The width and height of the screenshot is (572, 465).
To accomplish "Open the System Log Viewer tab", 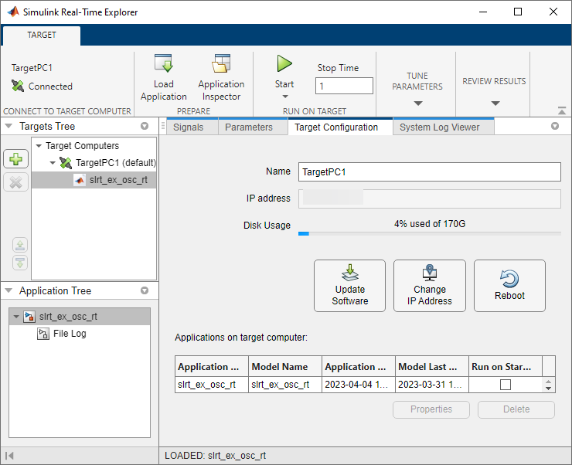I will (x=439, y=127).
